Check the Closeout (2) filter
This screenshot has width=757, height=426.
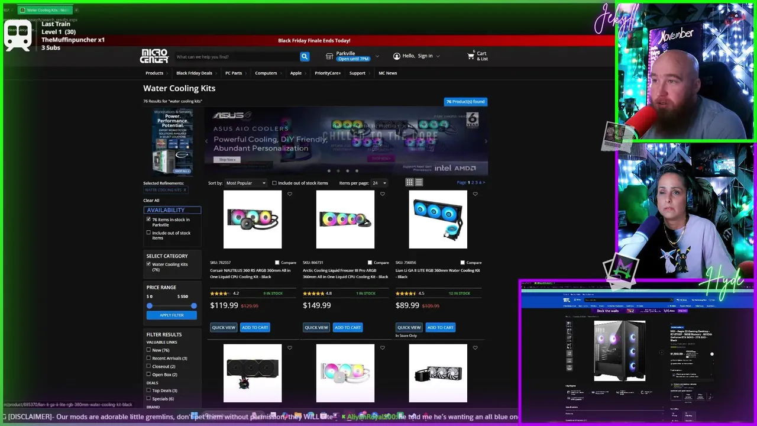[148, 366]
